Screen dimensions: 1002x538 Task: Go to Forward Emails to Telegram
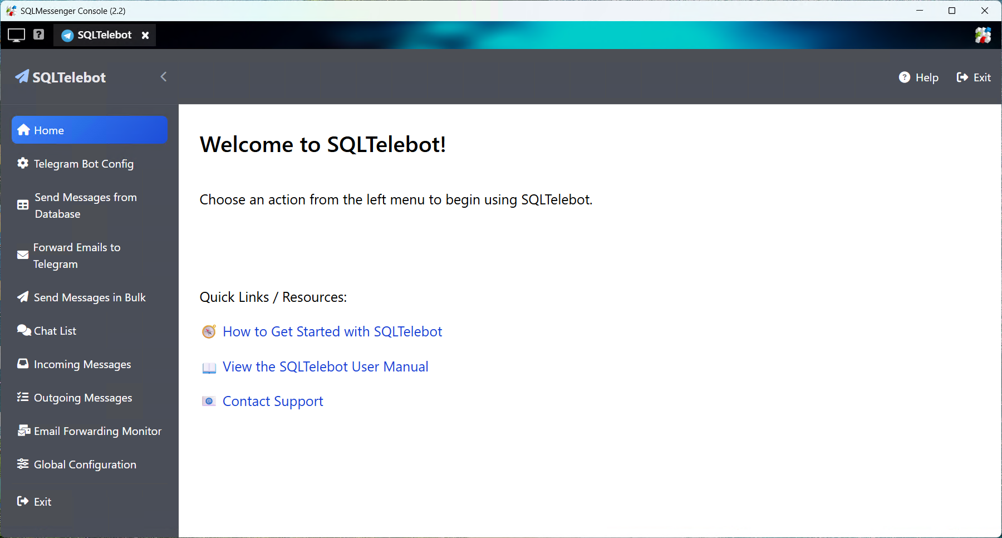76,256
